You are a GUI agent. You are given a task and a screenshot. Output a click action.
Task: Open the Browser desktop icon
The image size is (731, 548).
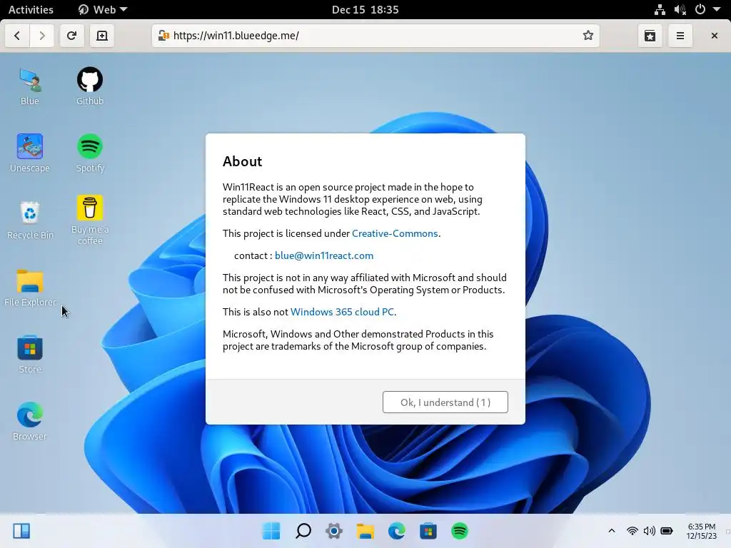[x=30, y=422]
